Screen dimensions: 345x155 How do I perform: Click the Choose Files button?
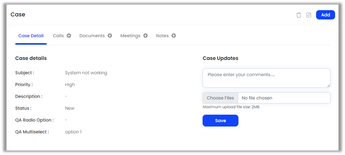click(220, 98)
